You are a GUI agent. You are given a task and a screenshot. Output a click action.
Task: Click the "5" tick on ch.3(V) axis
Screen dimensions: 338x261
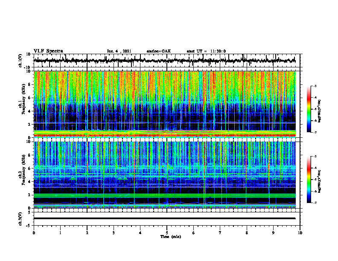pos(30,212)
